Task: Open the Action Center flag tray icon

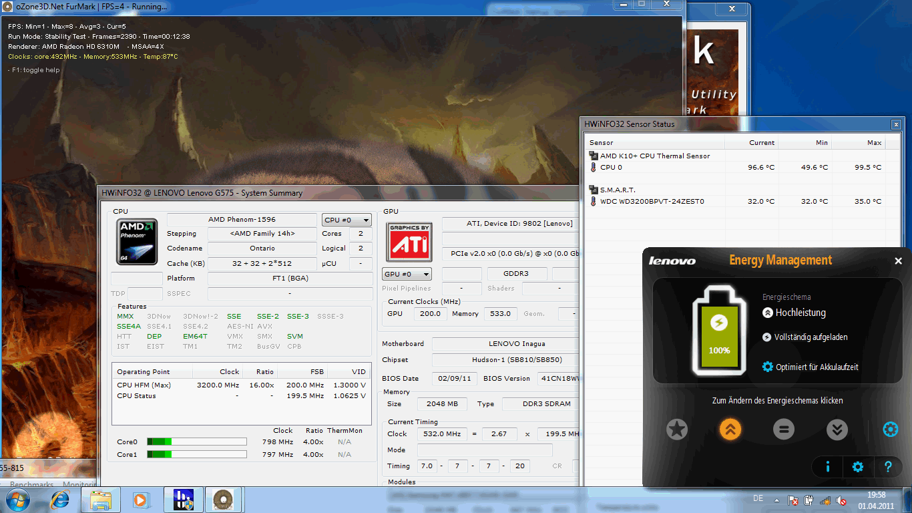Action: coord(793,500)
